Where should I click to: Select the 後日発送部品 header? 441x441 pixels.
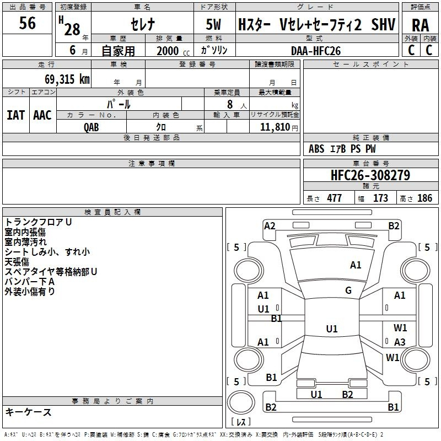(151, 137)
